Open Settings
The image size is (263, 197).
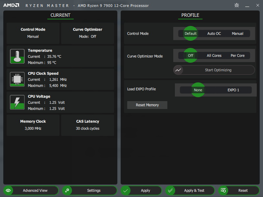coord(89,190)
